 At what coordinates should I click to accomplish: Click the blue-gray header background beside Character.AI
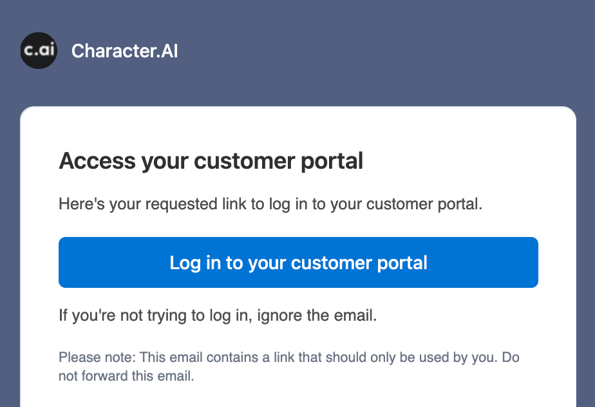tap(379, 51)
